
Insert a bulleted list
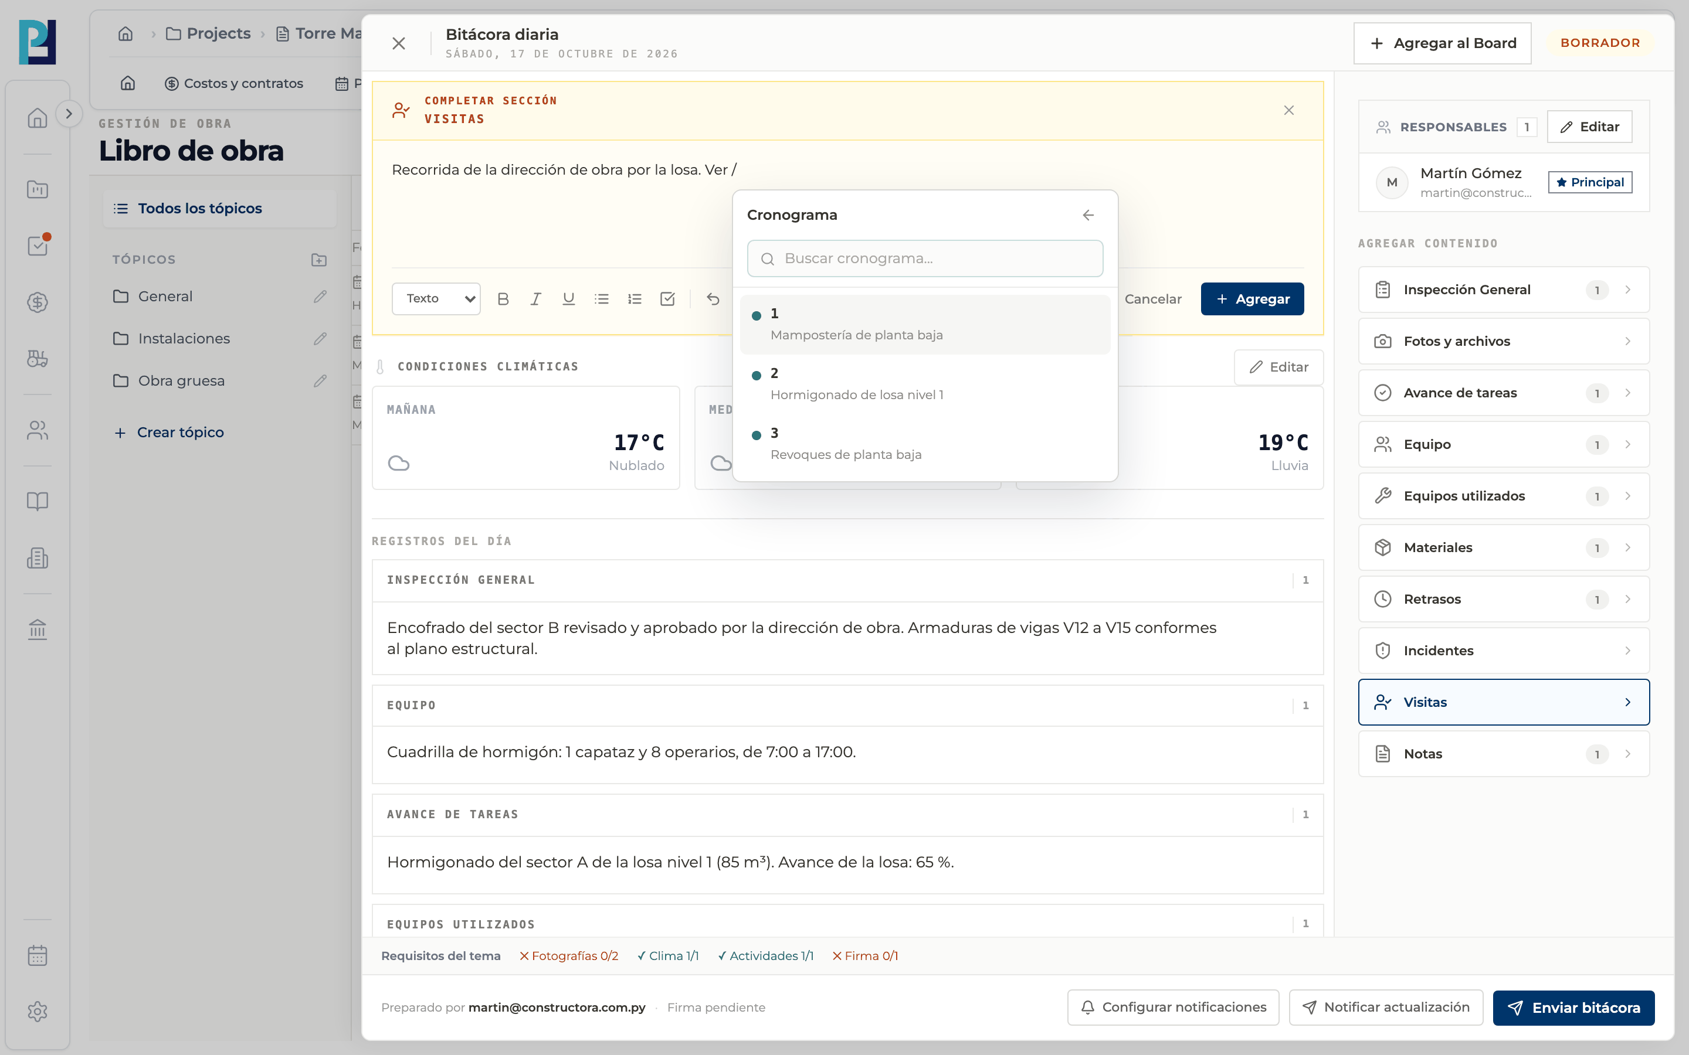coord(601,299)
